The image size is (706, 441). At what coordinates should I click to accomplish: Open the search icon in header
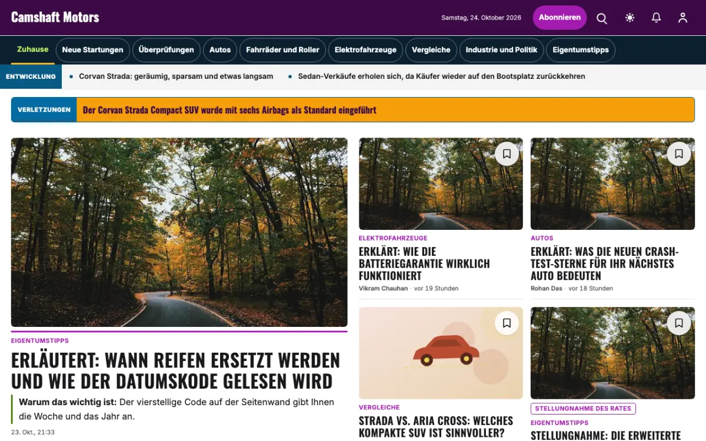[x=602, y=18]
